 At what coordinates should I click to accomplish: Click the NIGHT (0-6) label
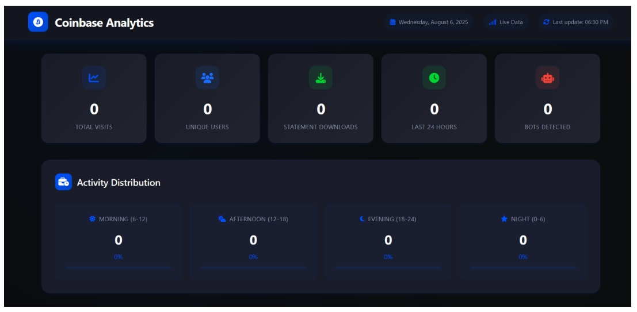528,219
